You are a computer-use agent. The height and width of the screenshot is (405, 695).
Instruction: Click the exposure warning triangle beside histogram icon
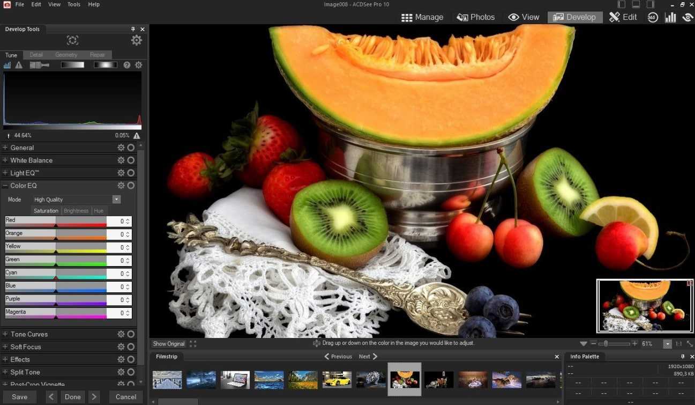tap(19, 65)
